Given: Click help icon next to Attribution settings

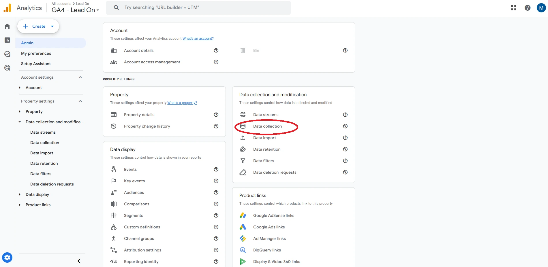Looking at the screenshot, I should point(216,250).
